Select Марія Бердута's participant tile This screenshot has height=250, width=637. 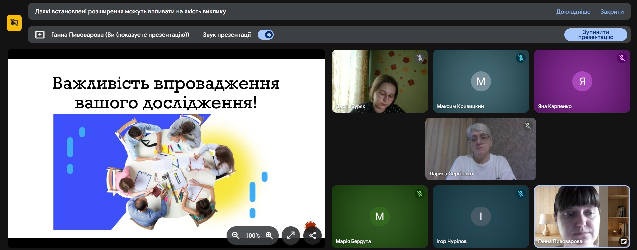point(379,216)
